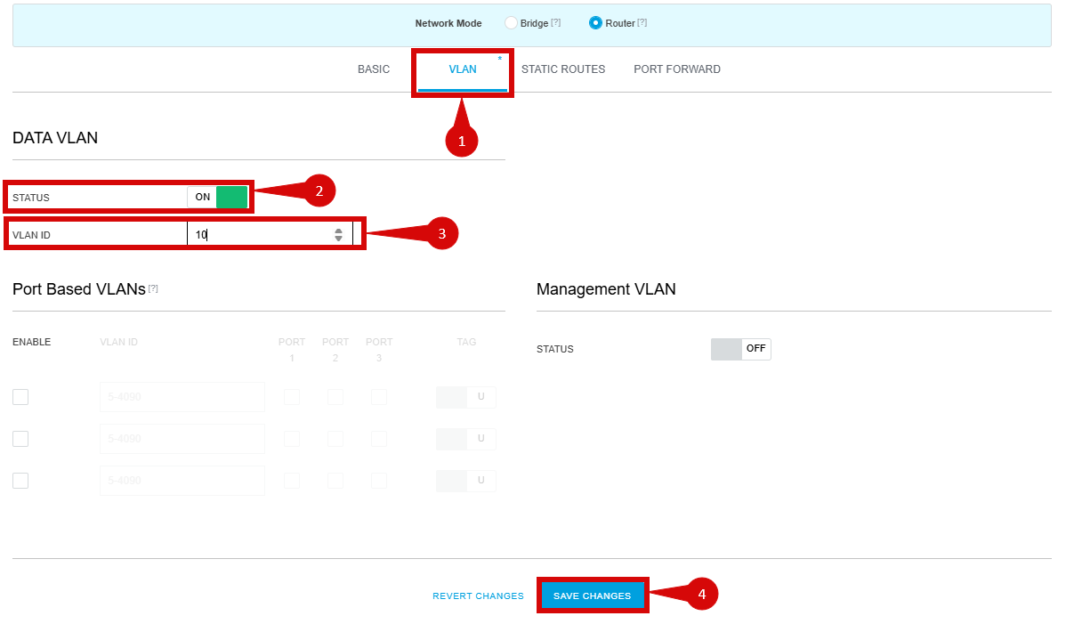Toggle the tag switch in the first VLAN row
Screen dimensions: 1066x624
click(x=466, y=397)
